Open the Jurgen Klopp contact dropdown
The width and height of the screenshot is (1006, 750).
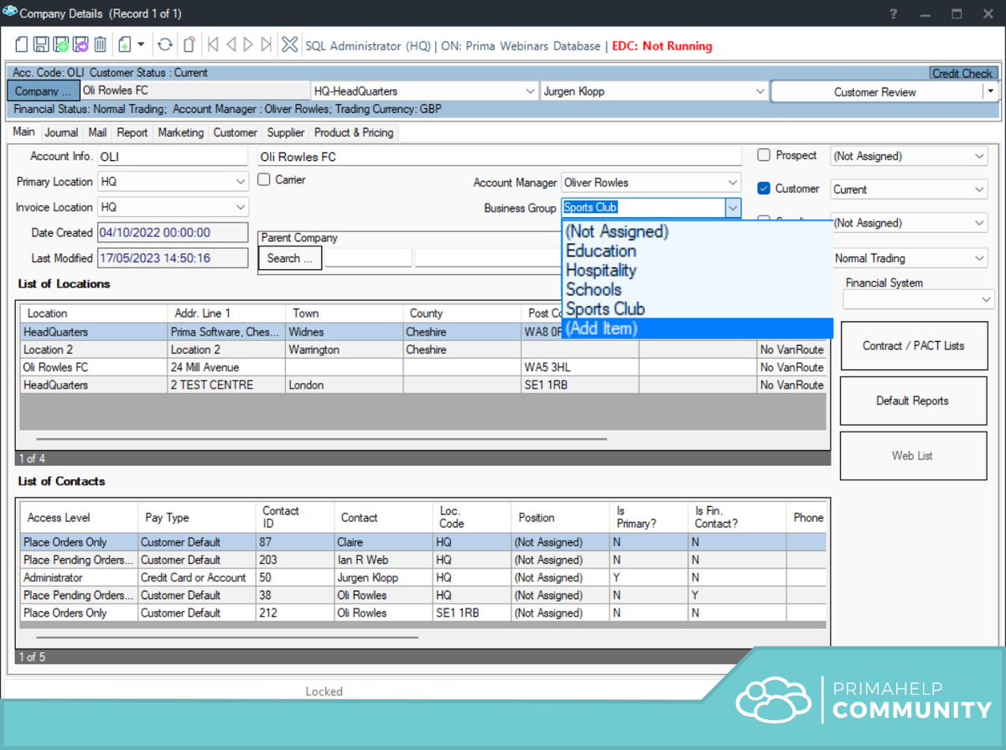[760, 91]
